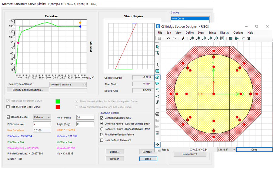Click the green exact-integration curve color swatch
The height and width of the screenshot is (169, 273).
pyautogui.click(x=58, y=101)
